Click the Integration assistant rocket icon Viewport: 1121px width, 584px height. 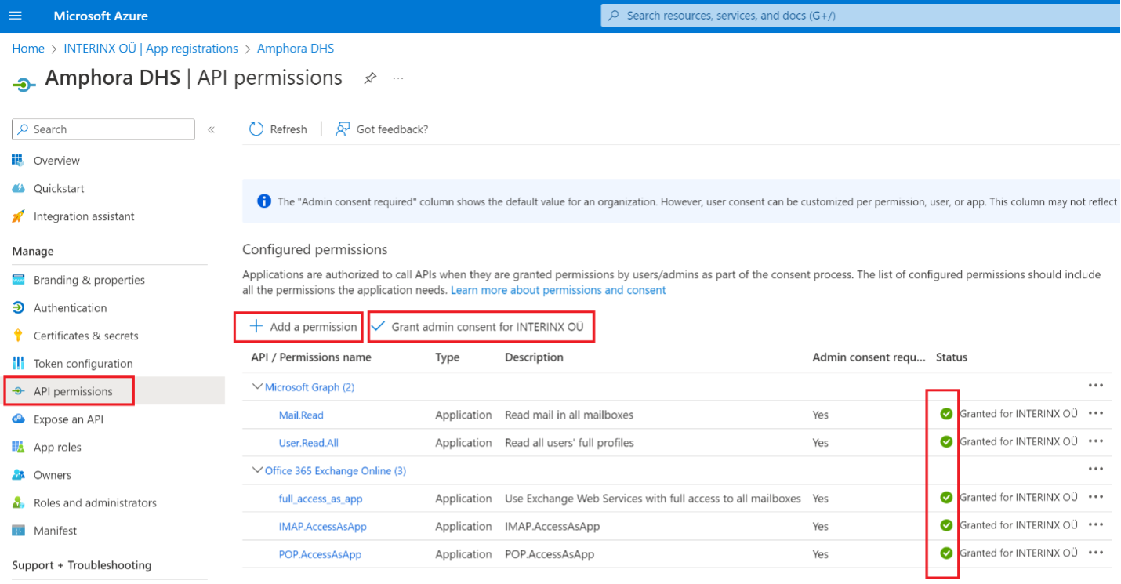click(18, 216)
